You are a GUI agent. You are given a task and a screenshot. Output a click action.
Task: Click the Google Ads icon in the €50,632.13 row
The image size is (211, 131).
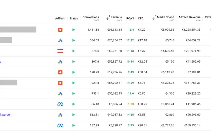(60, 94)
